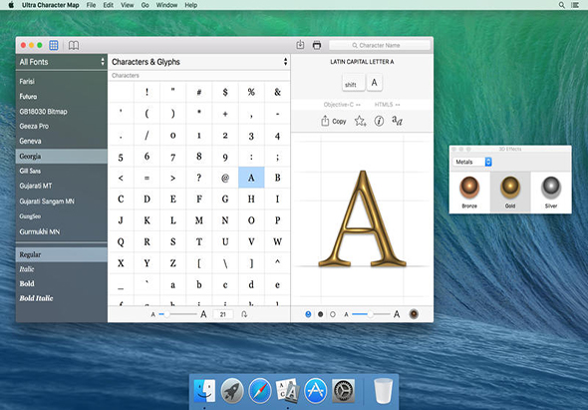Viewport: 588px width, 410px height.
Task: Select the capital letter M cell
Action: pos(199,220)
